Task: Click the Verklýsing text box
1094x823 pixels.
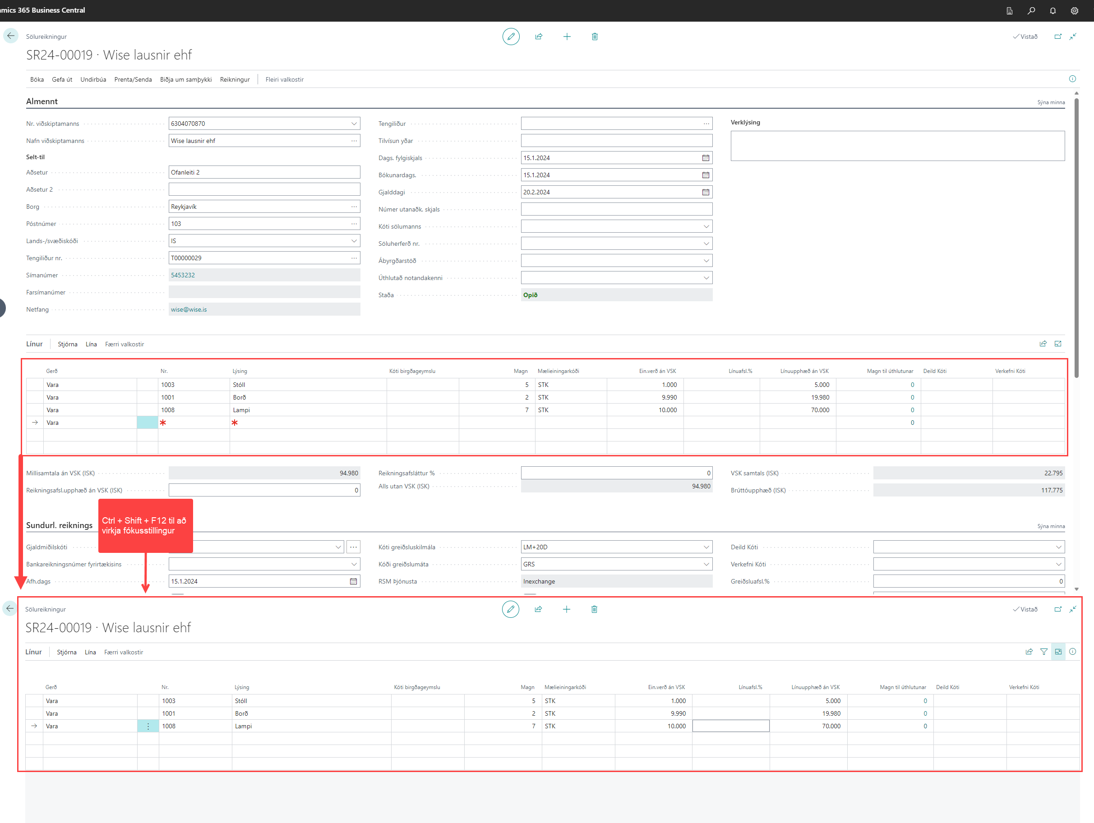Action: tap(897, 146)
